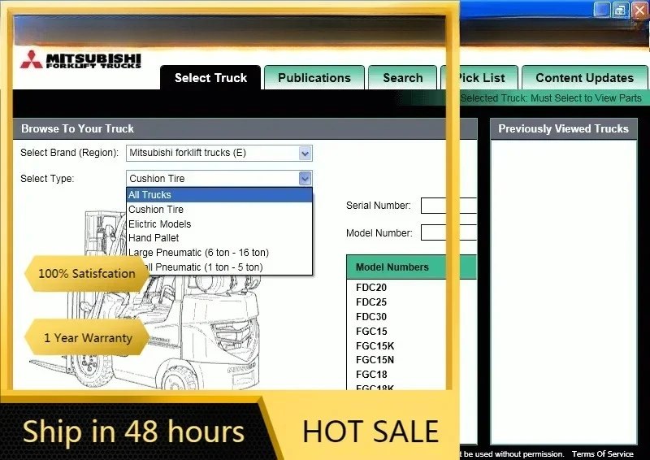Open the Terms Of Service link
The image size is (650, 460).
pyautogui.click(x=602, y=453)
